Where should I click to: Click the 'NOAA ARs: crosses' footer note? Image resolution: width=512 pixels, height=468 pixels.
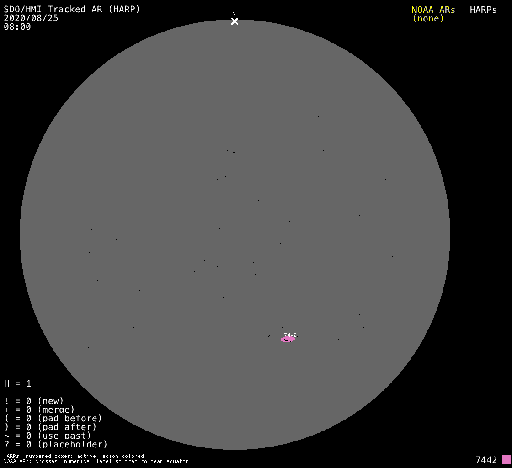click(x=96, y=461)
